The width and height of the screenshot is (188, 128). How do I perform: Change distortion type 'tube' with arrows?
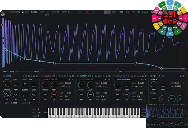click(x=183, y=83)
